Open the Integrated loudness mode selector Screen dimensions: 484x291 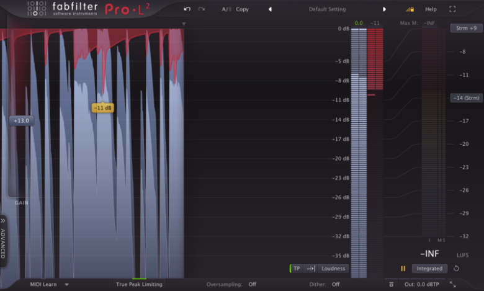click(429, 269)
